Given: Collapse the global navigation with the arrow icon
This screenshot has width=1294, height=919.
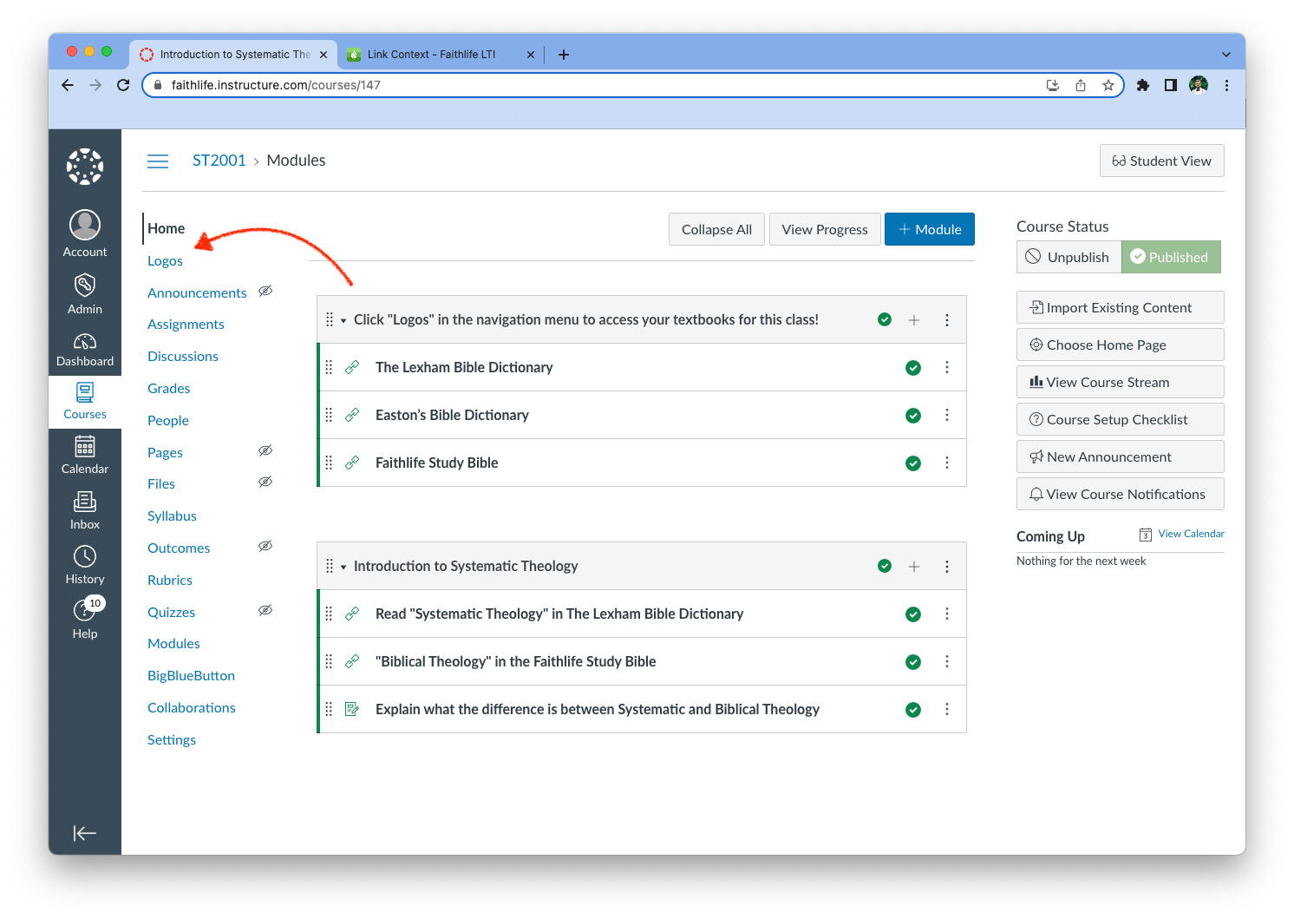Looking at the screenshot, I should point(85,833).
